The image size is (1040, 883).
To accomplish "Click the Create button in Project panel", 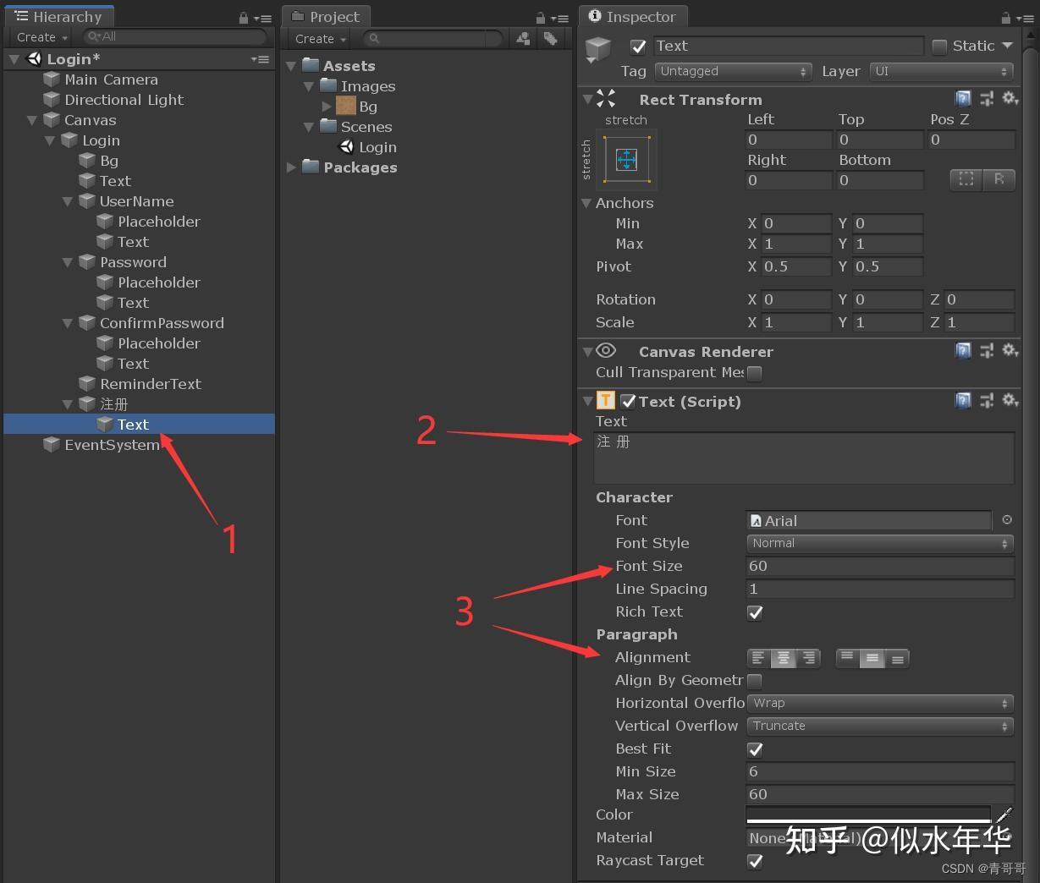I will pyautogui.click(x=317, y=38).
